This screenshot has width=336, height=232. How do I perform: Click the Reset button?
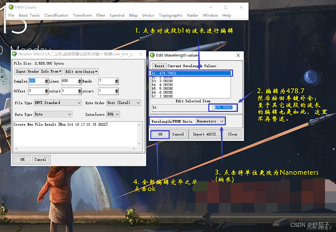pos(159,66)
